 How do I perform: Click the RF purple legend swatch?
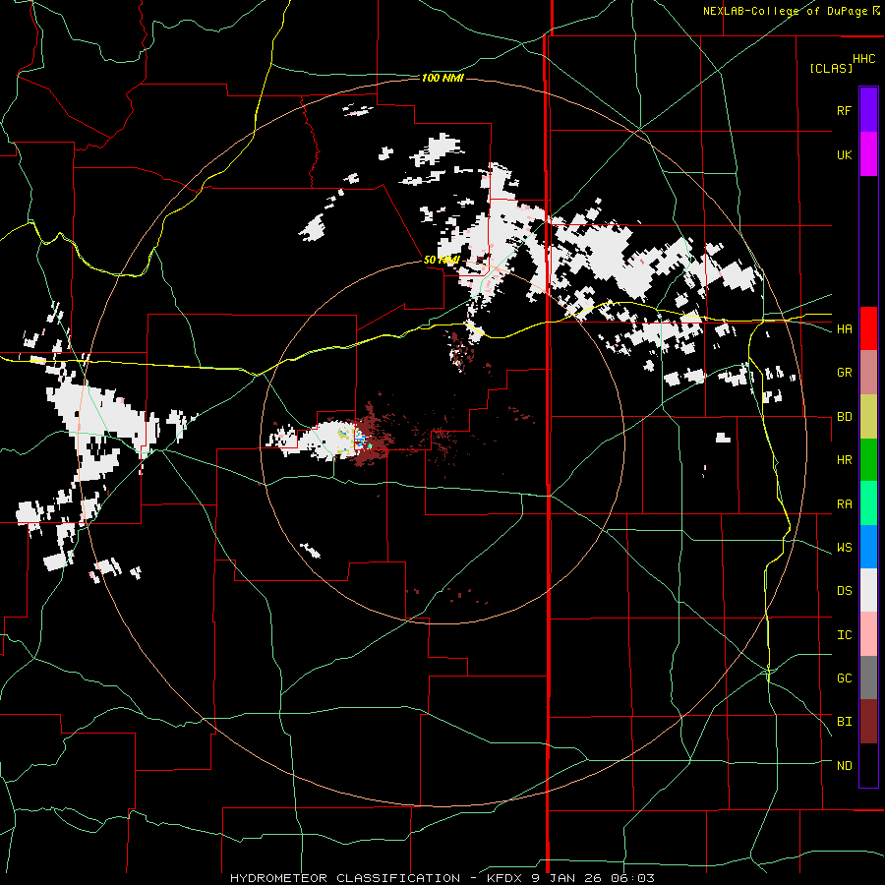click(868, 110)
